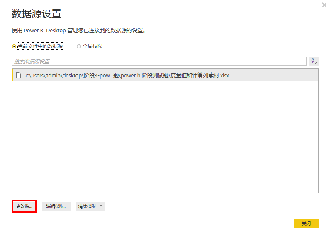Select the 度量值和计算列素材.xlsx data source row
Screen dimensions: 331x240
pos(165,75)
